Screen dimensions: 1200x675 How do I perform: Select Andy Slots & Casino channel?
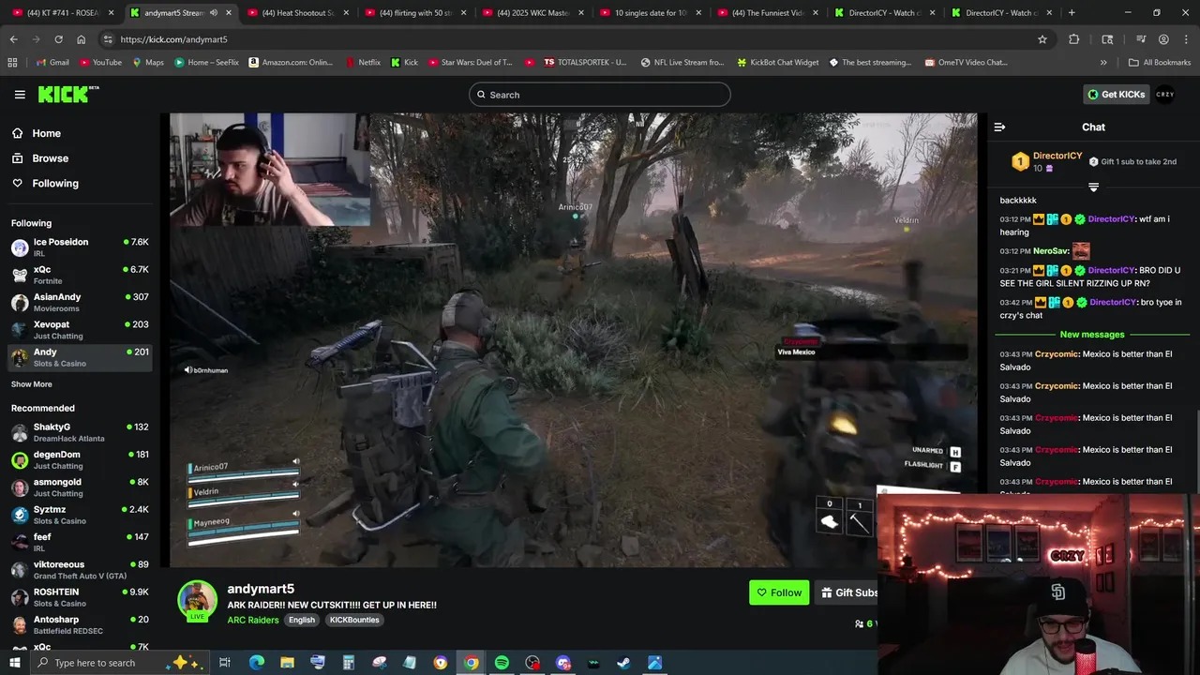[80, 357]
